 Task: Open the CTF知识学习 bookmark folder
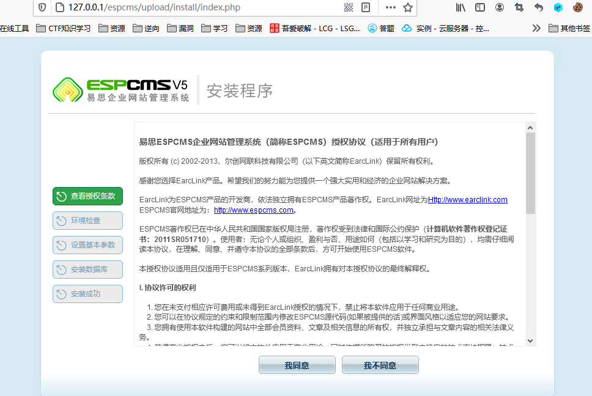[64, 28]
